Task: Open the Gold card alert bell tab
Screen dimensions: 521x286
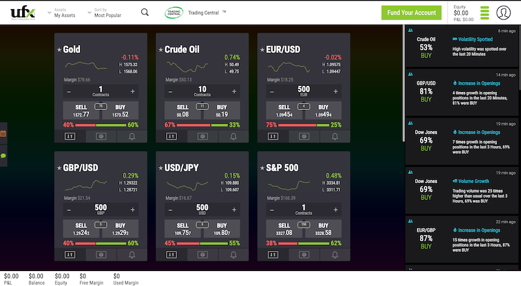Action: coord(132,136)
